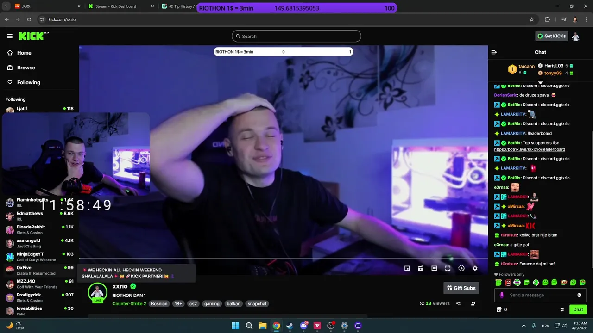Open NinjaEdgeYT channel in sidebar
Image resolution: width=593 pixels, height=333 pixels.
coord(39,257)
